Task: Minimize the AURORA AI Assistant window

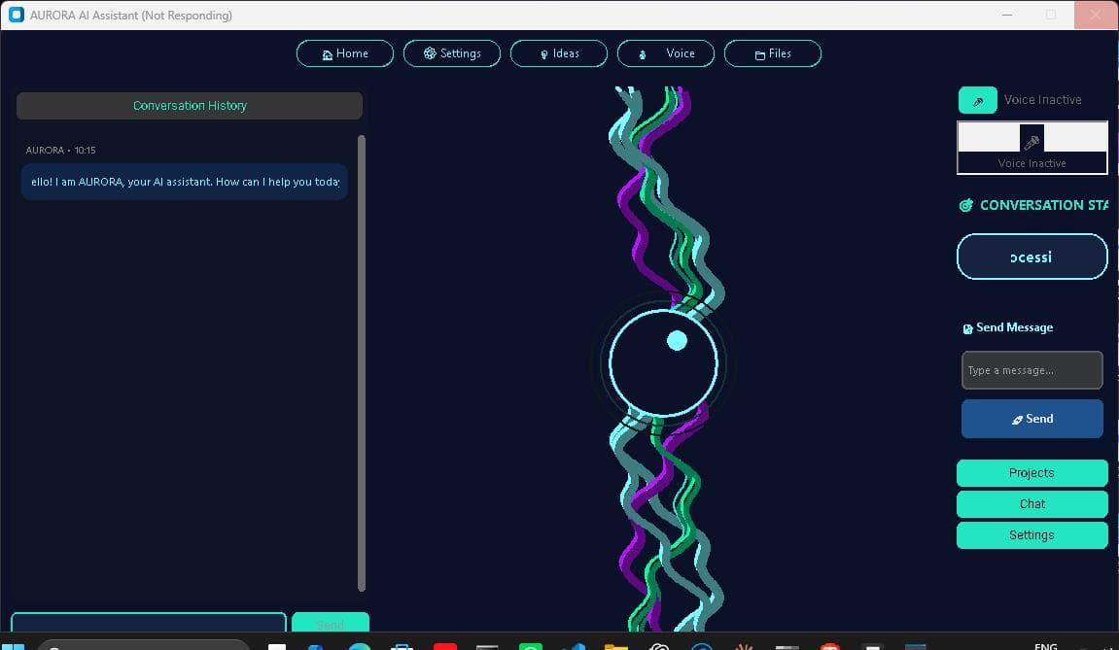Action: point(1007,15)
